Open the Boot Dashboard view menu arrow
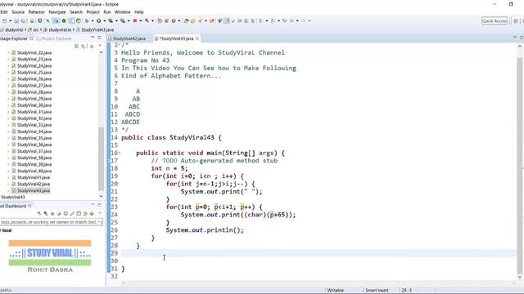 [100, 213]
